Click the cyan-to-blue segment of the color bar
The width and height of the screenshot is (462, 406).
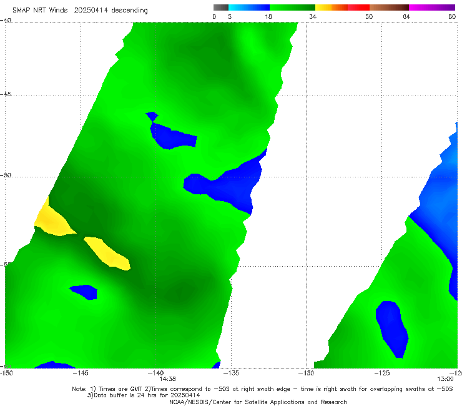(249, 7)
